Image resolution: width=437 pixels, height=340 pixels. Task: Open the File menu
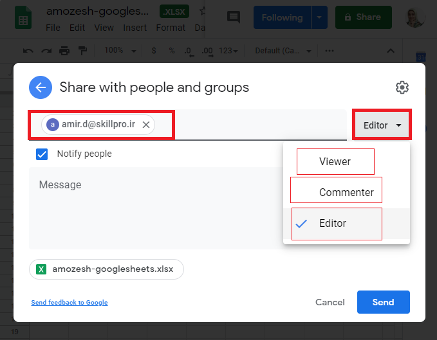point(53,28)
